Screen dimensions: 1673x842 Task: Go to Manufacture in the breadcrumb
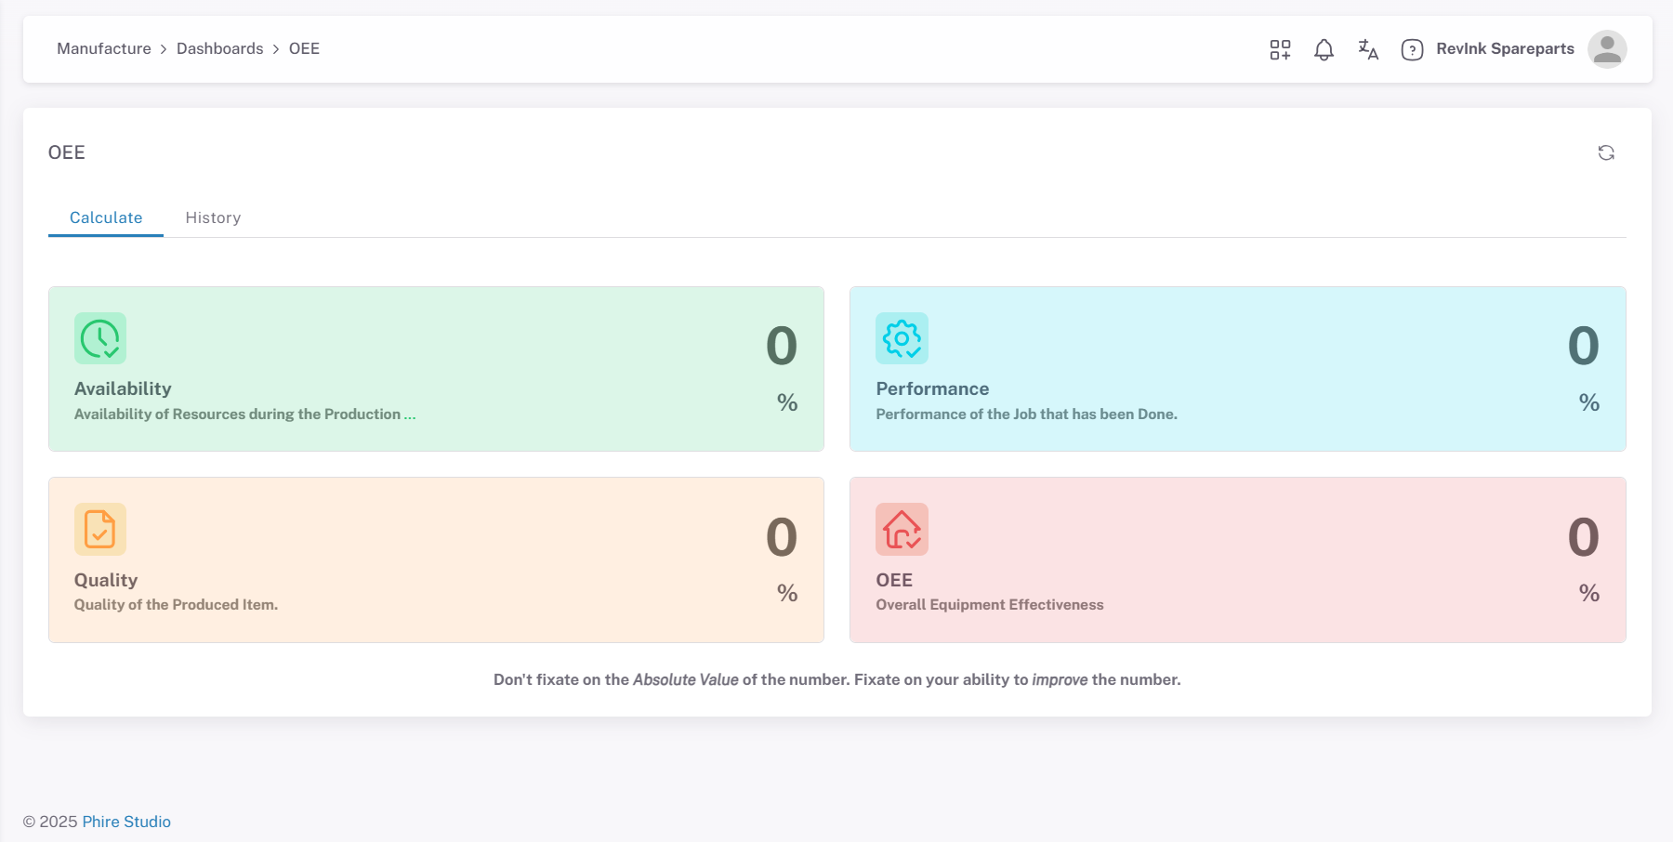[x=104, y=48]
